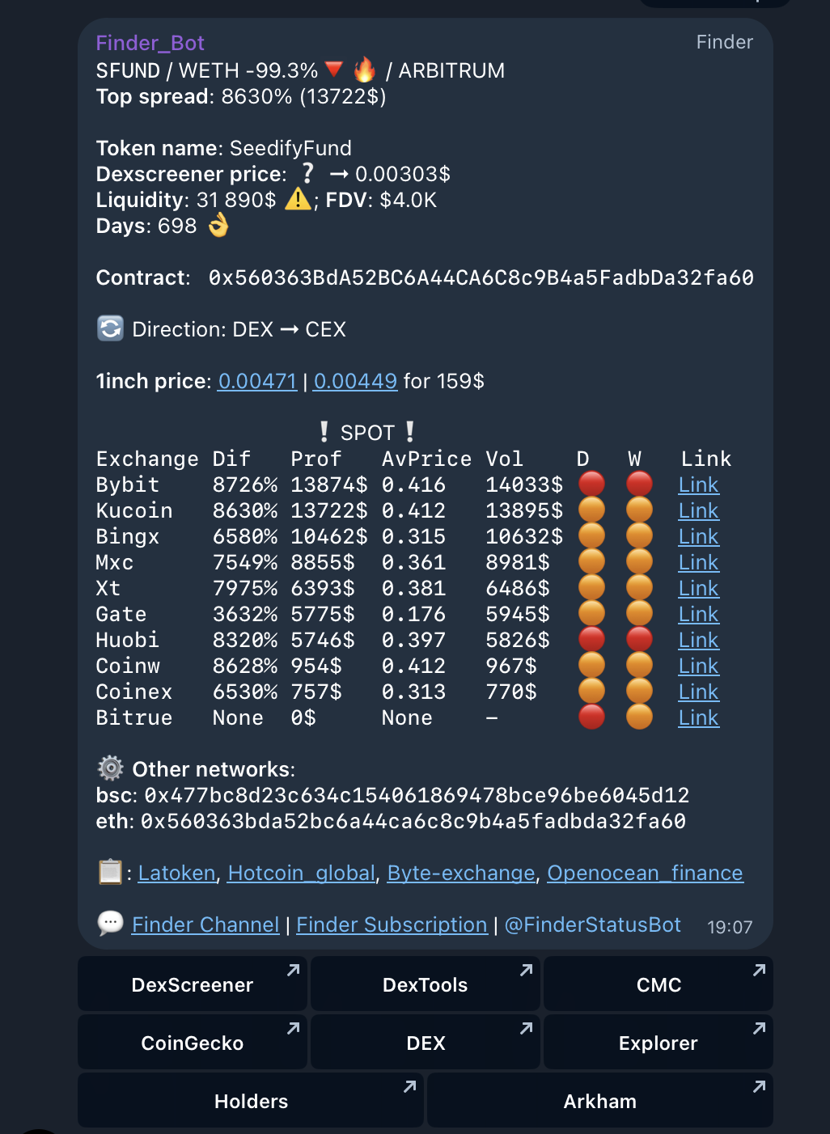Open the Huobi exchange Link
This screenshot has width=830, height=1134.
[x=698, y=640]
